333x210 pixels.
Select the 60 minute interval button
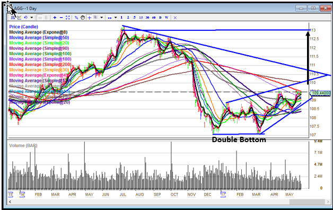154,17
